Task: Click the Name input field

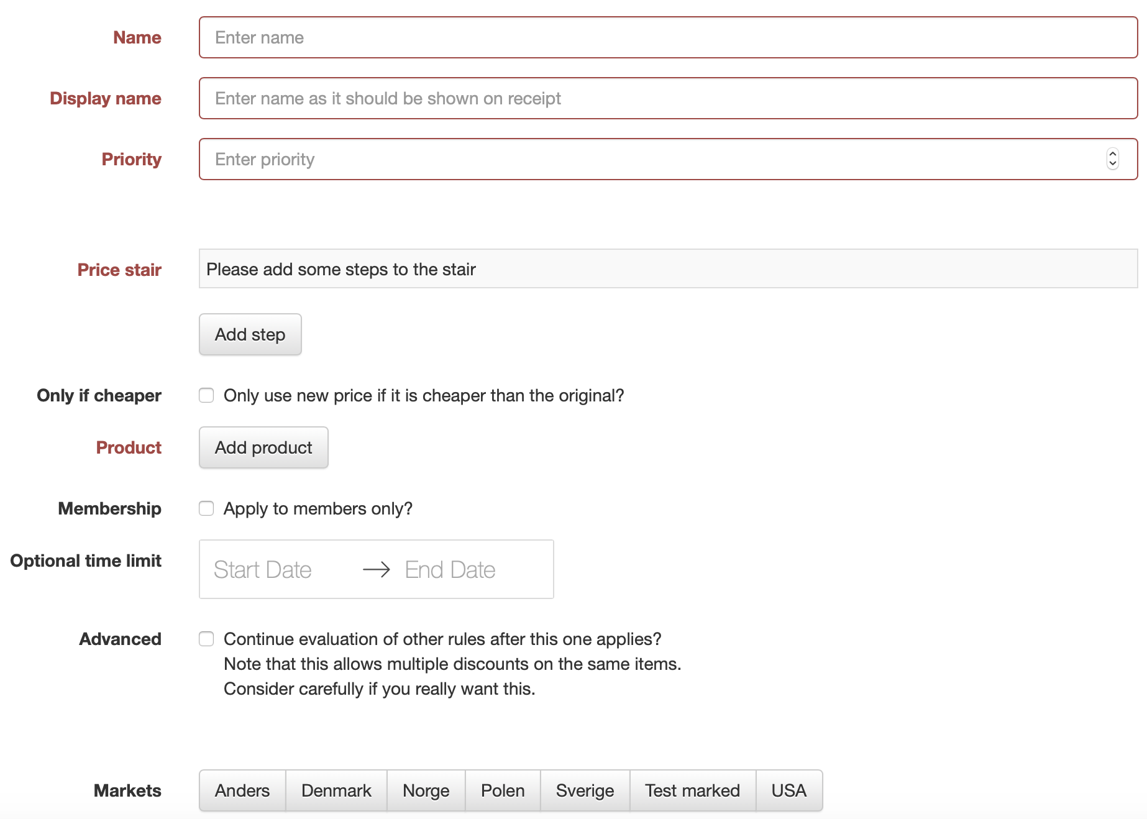Action: pos(668,37)
